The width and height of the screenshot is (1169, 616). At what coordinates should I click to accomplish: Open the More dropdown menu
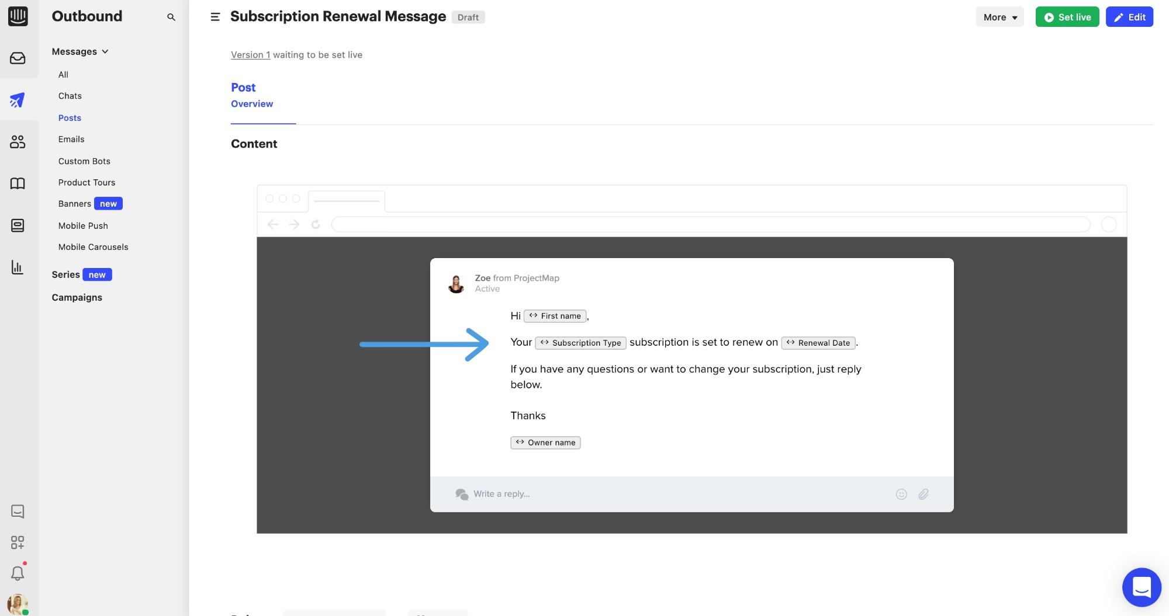1000,17
